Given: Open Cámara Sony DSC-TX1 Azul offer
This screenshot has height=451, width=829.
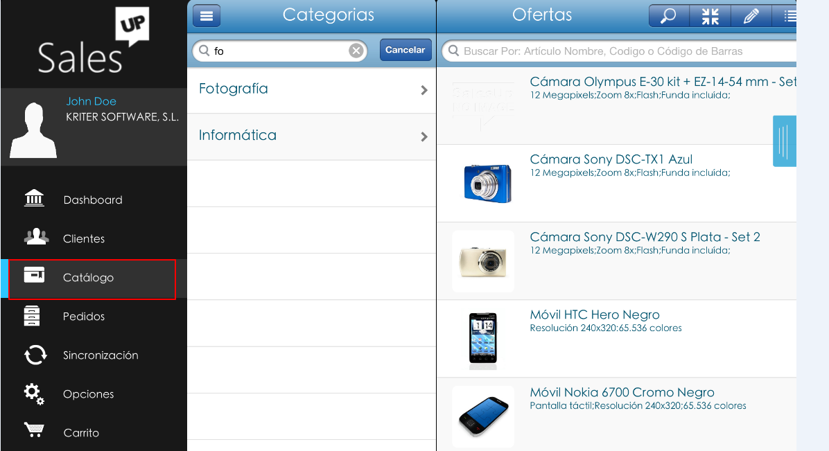Looking at the screenshot, I should [x=616, y=184].
